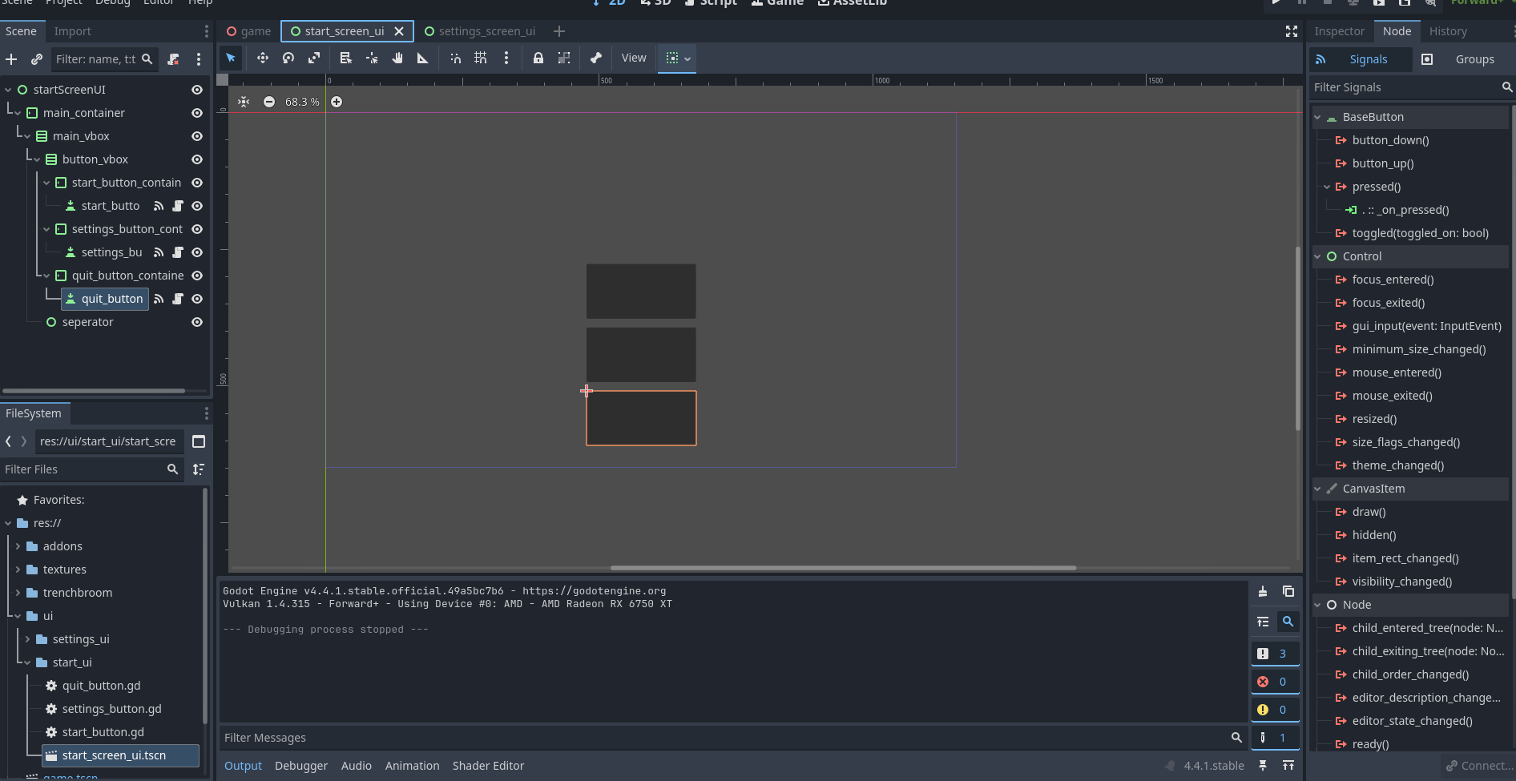
Task: Collapse the button_vbox tree node
Action: pos(37,159)
